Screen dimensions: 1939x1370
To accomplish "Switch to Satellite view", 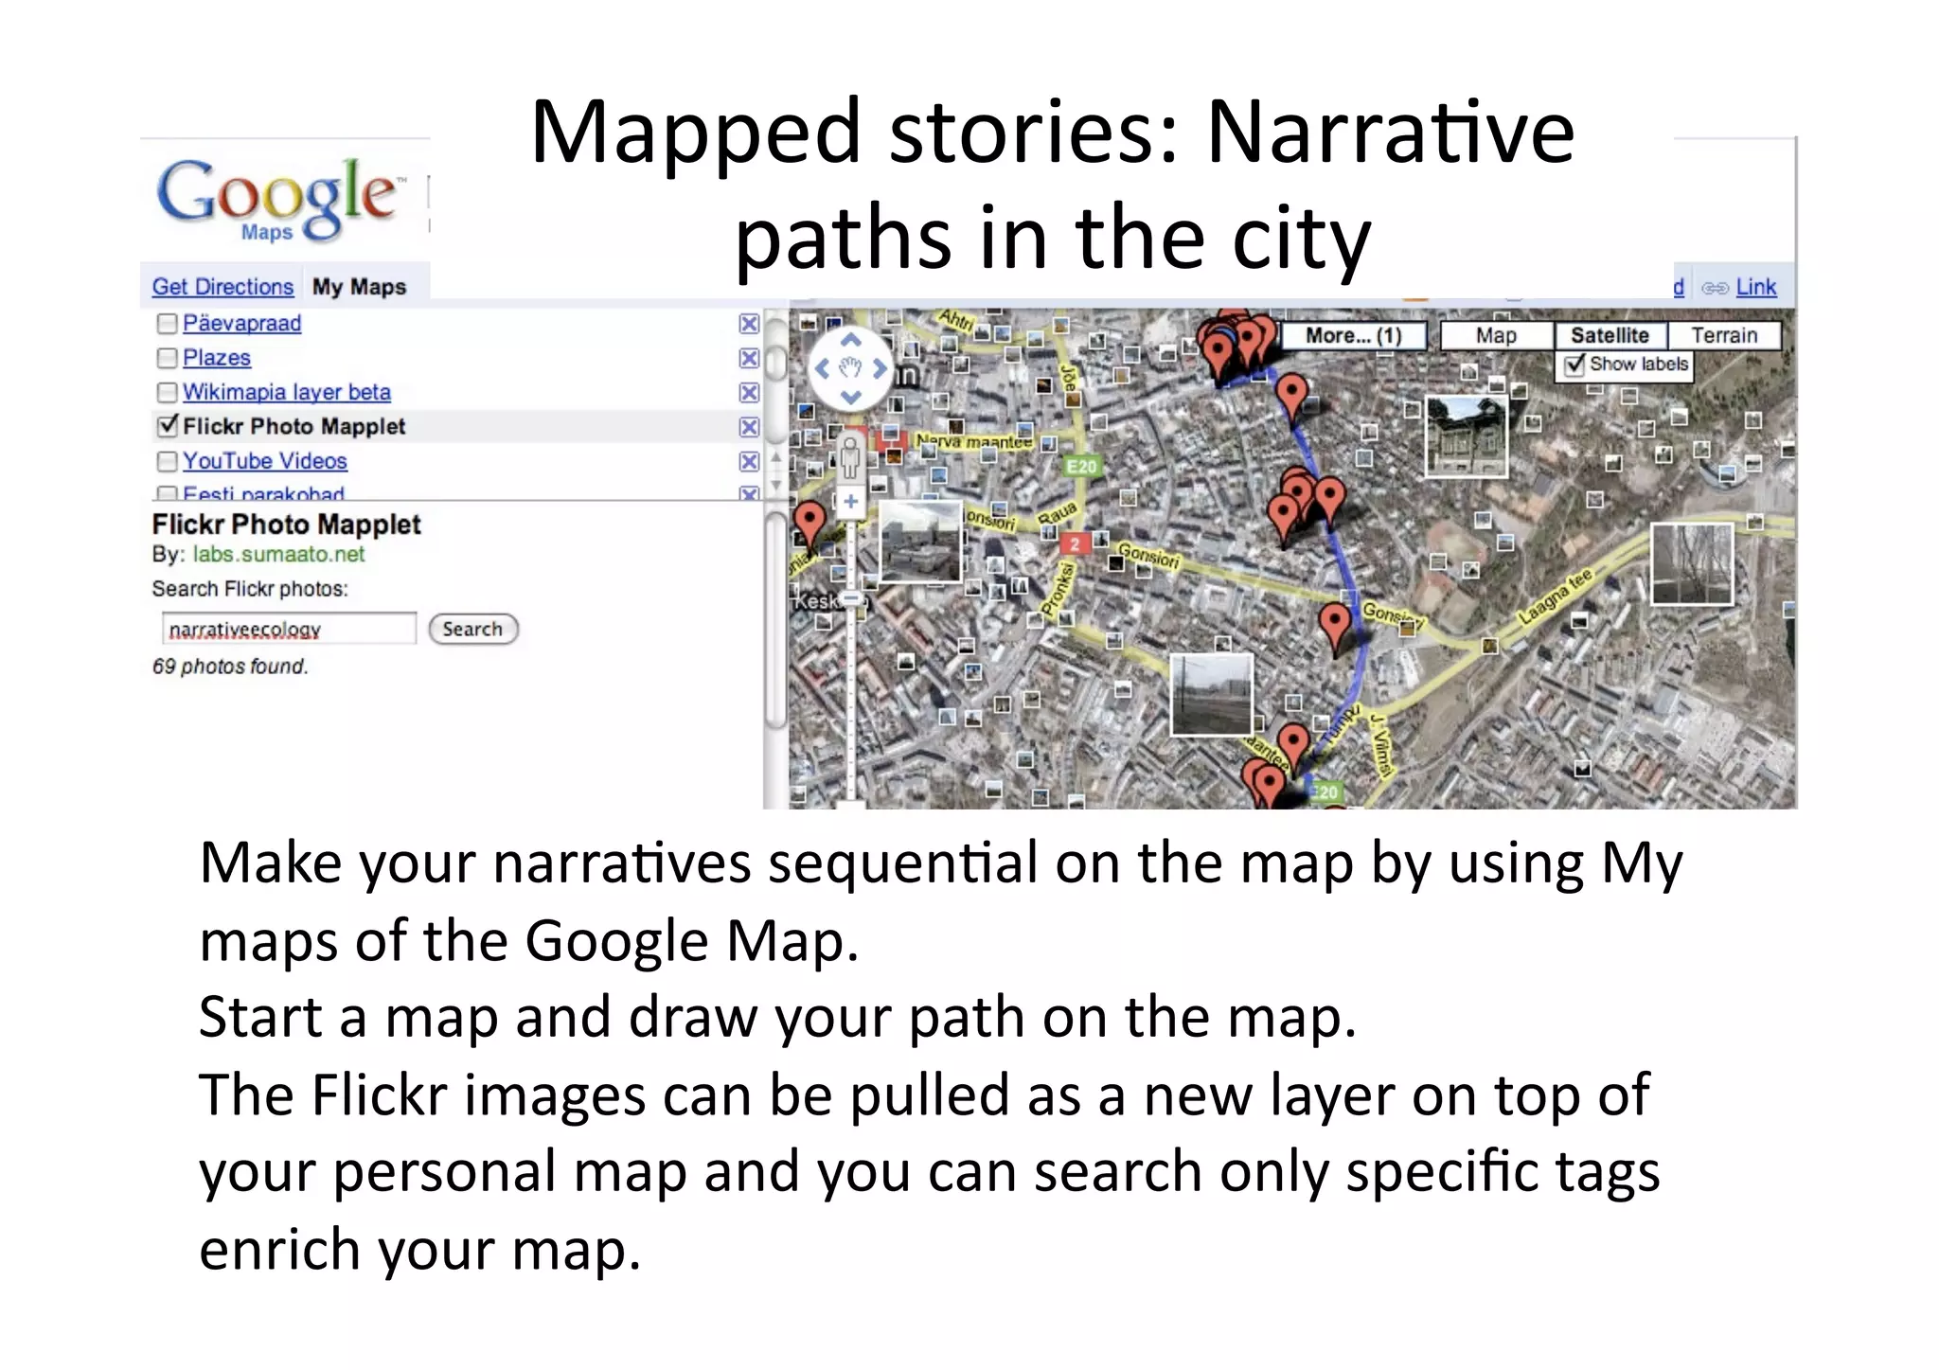I will (1610, 335).
